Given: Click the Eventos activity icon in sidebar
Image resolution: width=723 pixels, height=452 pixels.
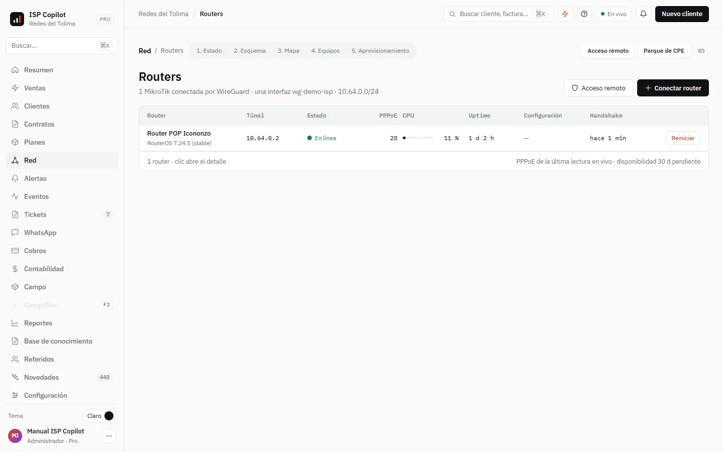Looking at the screenshot, I should click(x=15, y=196).
